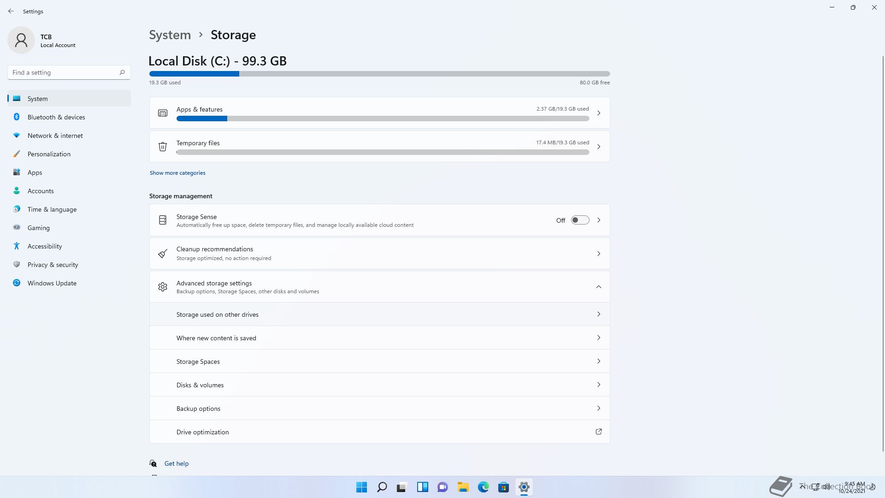Open Windows Update in the sidebar
Screen dimensions: 885x498
(x=52, y=283)
